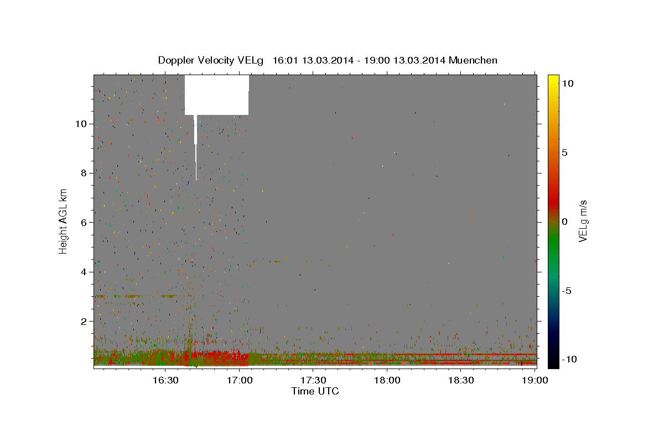Screen dimensions: 664x442
Task: Click the yellow top of the colorbar
Action: click(x=553, y=80)
